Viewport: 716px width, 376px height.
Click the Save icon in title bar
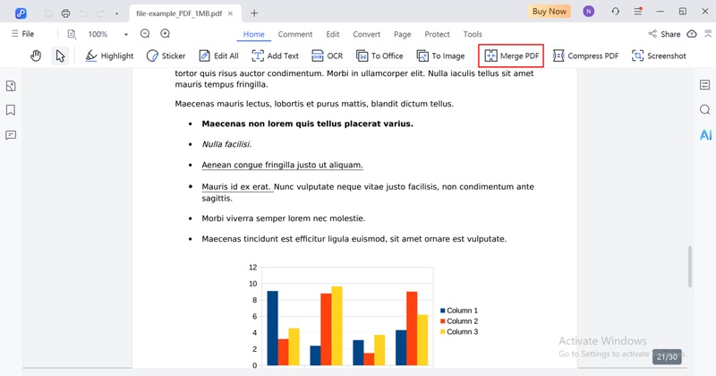tap(48, 13)
